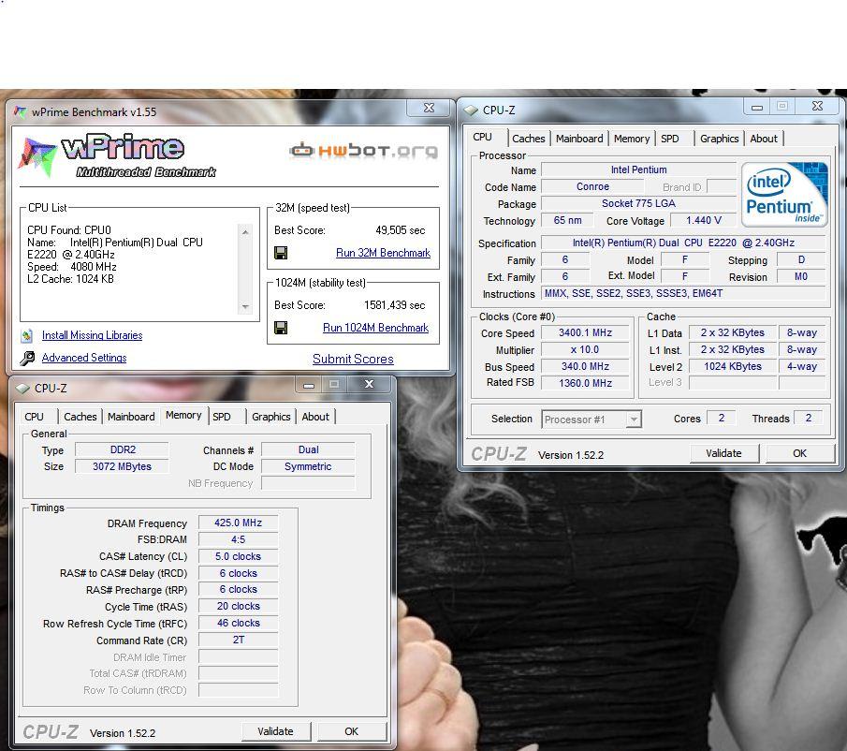Switch to Graphics tab in the processor CPU-Z window
Viewport: 847px width, 751px height.
tap(719, 139)
